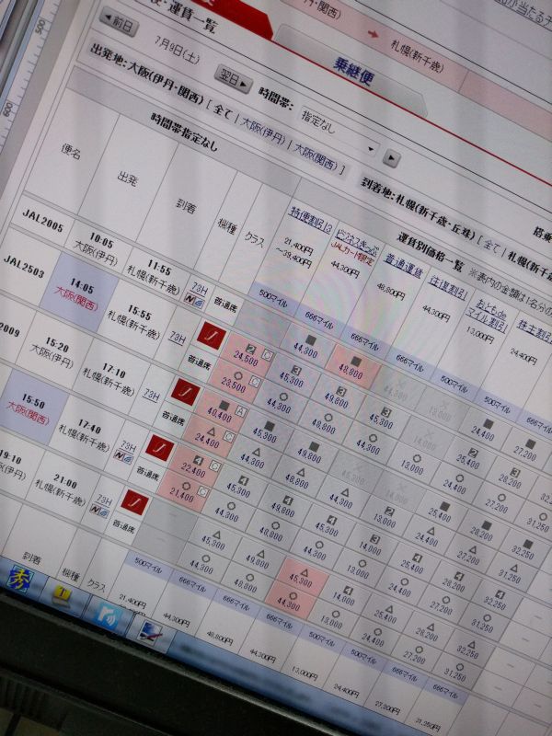Open the 時間帯 dropdown showing 指定なし
Viewport: 552px width, 736px height.
click(339, 131)
